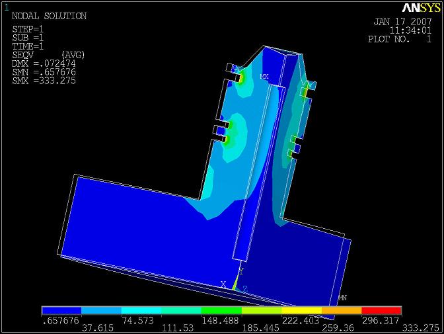Viewport: 444px width, 334px height.
Task: Click the 'SMN =.657676' value
Action: [x=44, y=72]
